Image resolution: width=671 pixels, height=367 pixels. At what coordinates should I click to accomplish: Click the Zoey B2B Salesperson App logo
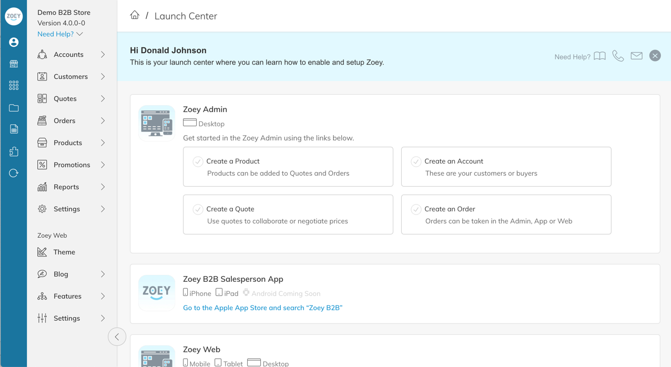tap(157, 292)
